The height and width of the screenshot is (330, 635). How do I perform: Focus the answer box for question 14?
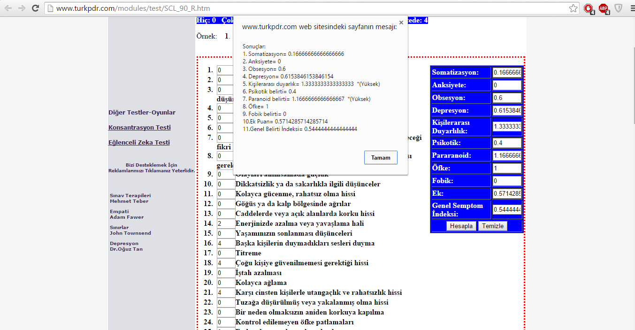(226, 223)
